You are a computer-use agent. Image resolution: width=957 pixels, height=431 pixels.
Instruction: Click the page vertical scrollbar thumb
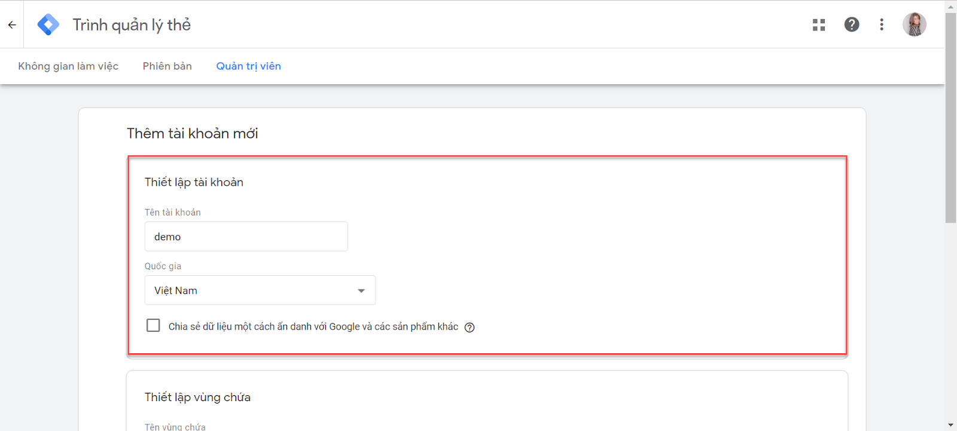(x=950, y=119)
